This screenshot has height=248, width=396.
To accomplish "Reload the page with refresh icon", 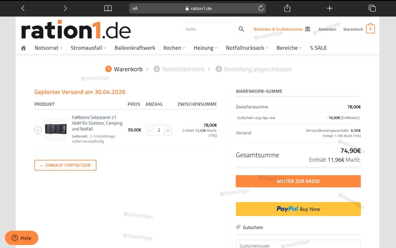I will pos(261,8).
